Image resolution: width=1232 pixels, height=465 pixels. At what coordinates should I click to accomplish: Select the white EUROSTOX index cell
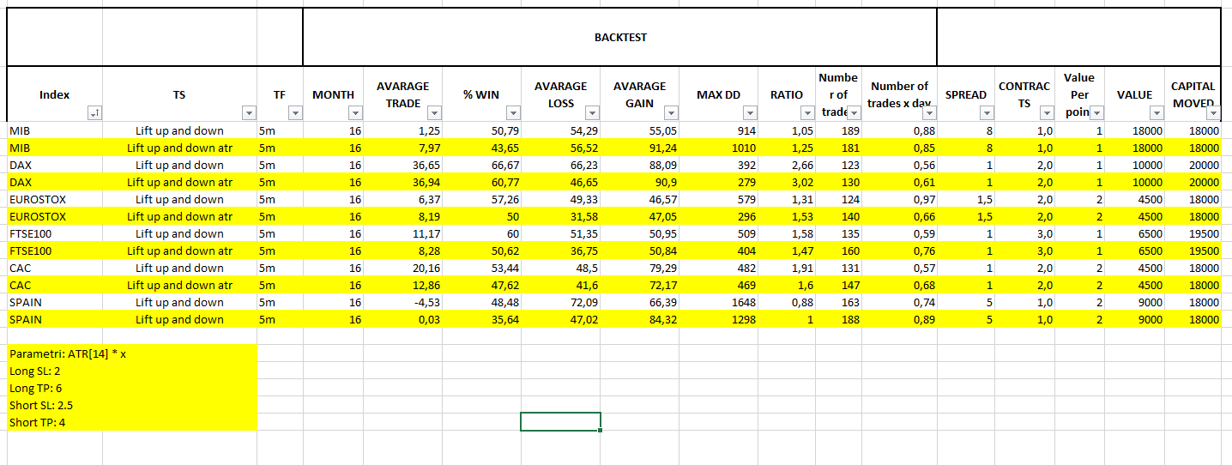click(x=55, y=199)
